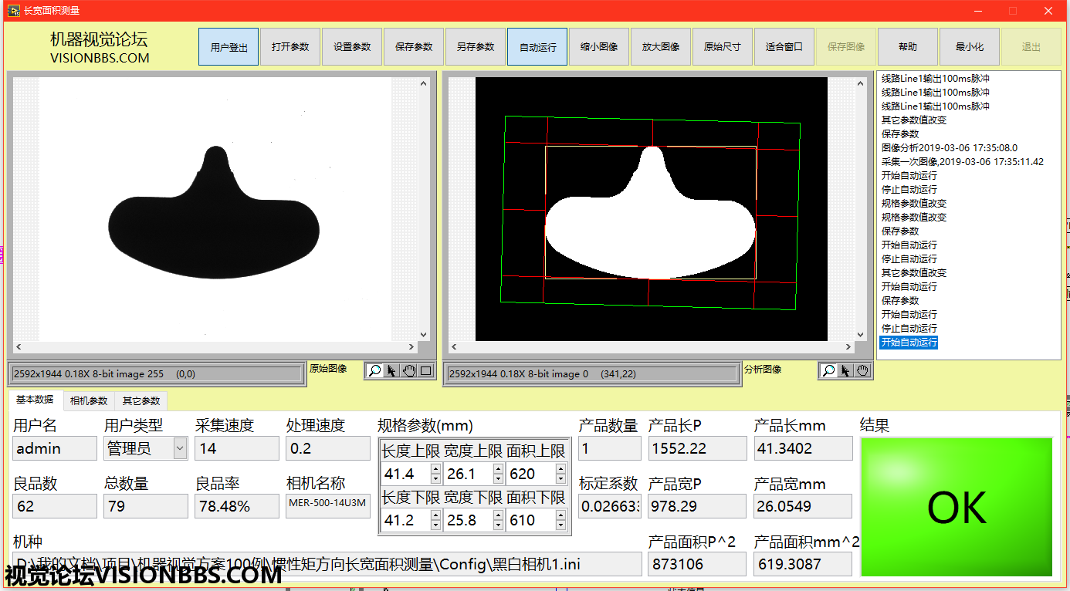Viewport: 1070px width, 591px height.
Task: Select rectangle ROI tool under original image
Action: tap(425, 370)
